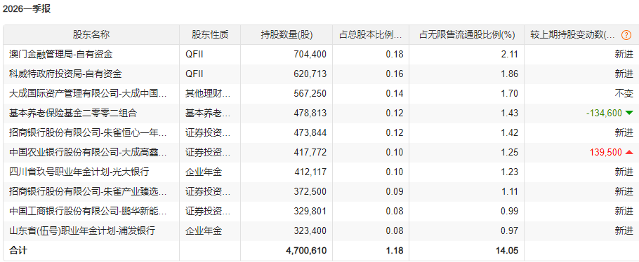639x262 pixels.
Task: Select 中国工商银行-鹏华新能 shareholder
Action: pyautogui.click(x=88, y=211)
